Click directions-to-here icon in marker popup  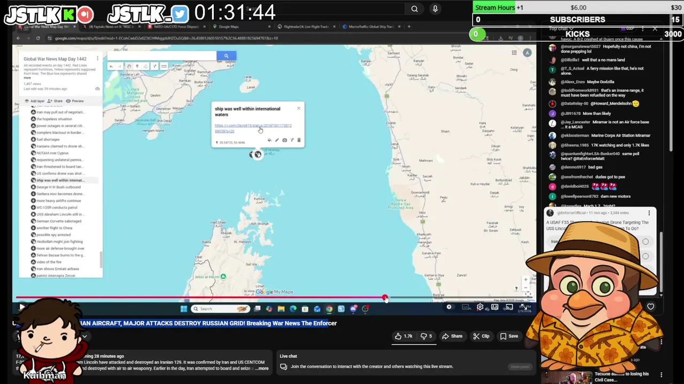tap(292, 140)
